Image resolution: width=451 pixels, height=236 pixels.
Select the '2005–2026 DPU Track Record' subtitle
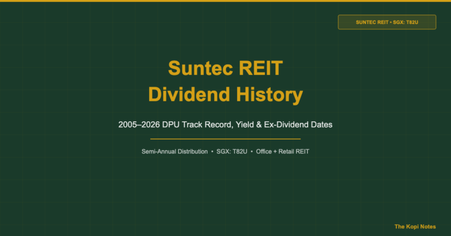pos(225,125)
